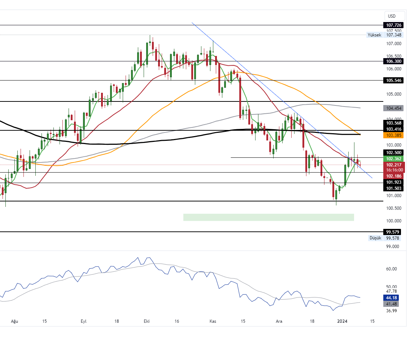Select the green shaded rectangle zone
410x339 pixels.
coord(269,217)
